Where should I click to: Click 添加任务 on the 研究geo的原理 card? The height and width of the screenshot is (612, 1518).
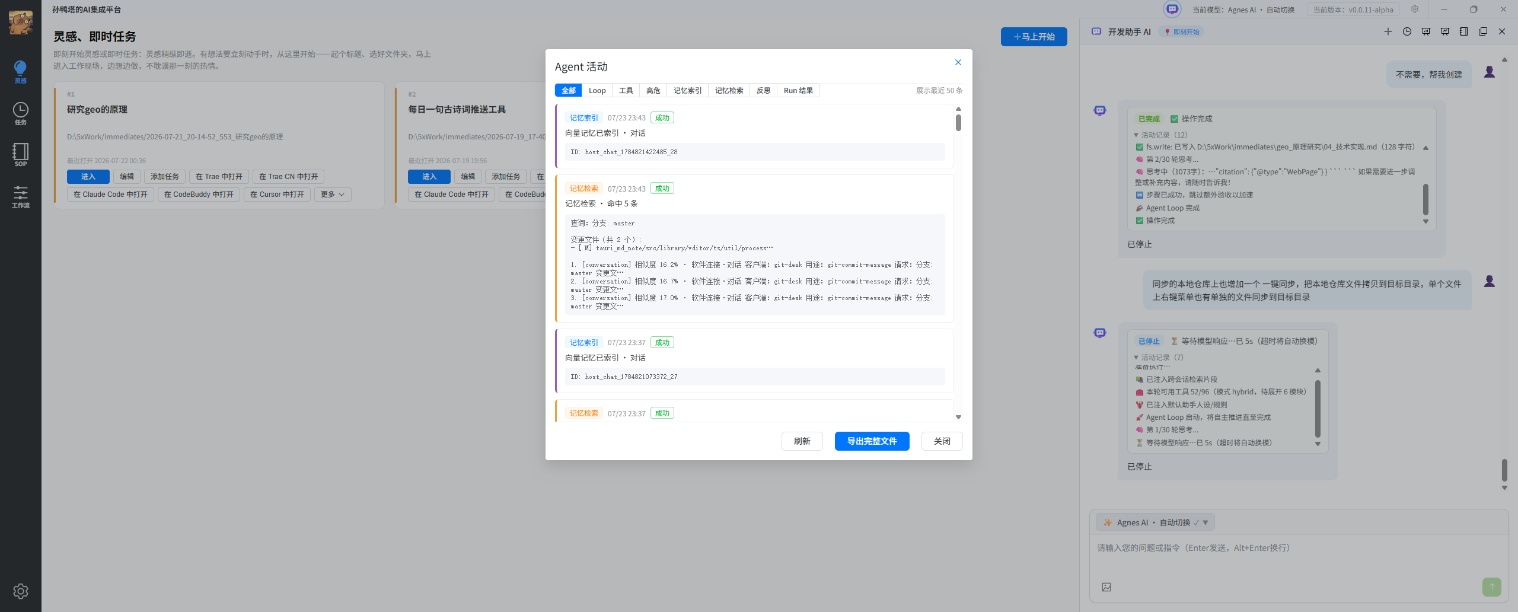(165, 177)
